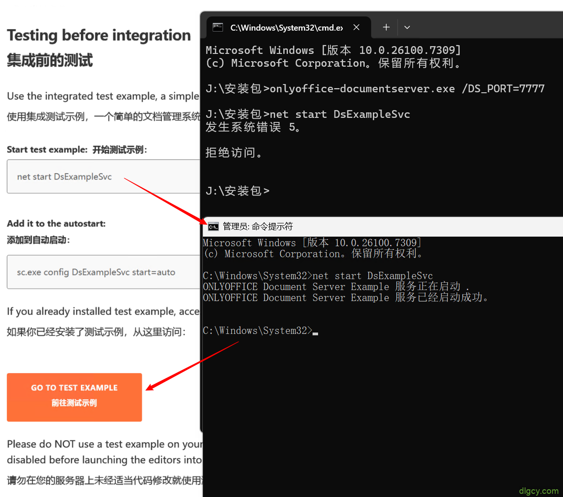Viewport: 563px width, 497px height.
Task: Click the 拒绝访问 message in terminal
Action: (234, 152)
